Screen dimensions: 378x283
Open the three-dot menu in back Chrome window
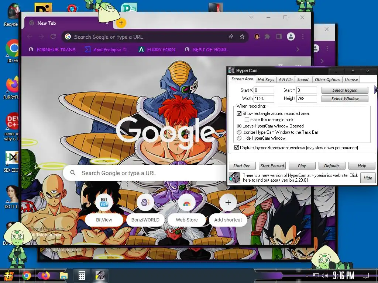click(327, 48)
